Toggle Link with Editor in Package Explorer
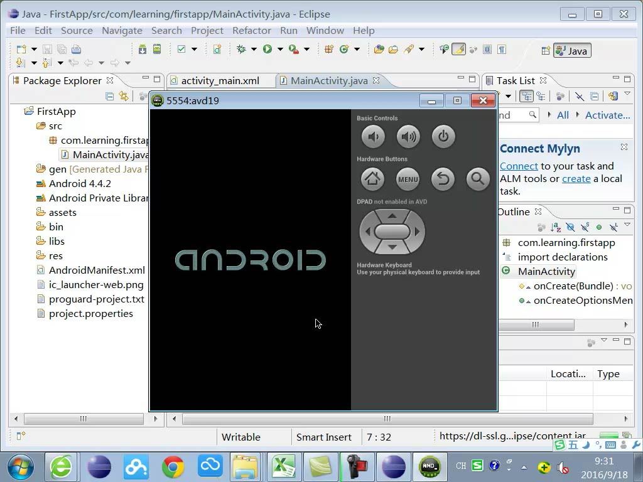 coord(124,96)
